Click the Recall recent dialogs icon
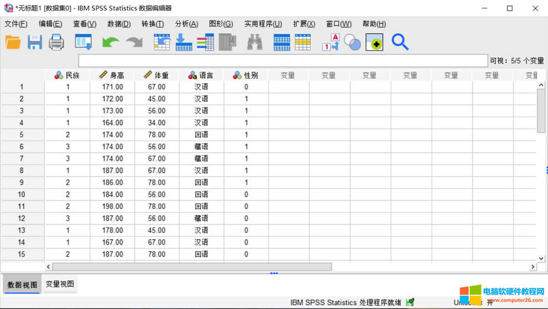Image resolution: width=548 pixels, height=309 pixels. tap(83, 42)
